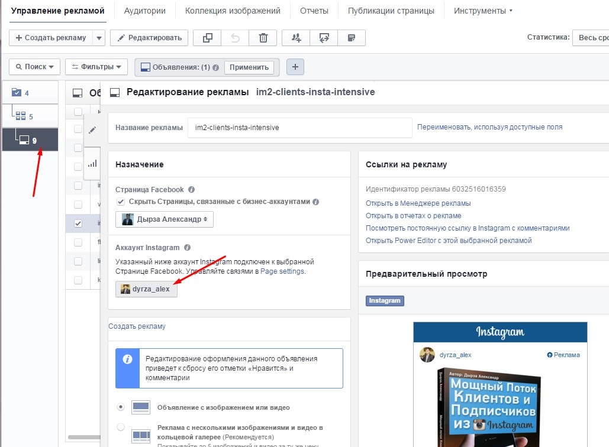This screenshot has width=609, height=447.
Task: Click the duplicate ad icon in toolbar
Action: tap(207, 38)
